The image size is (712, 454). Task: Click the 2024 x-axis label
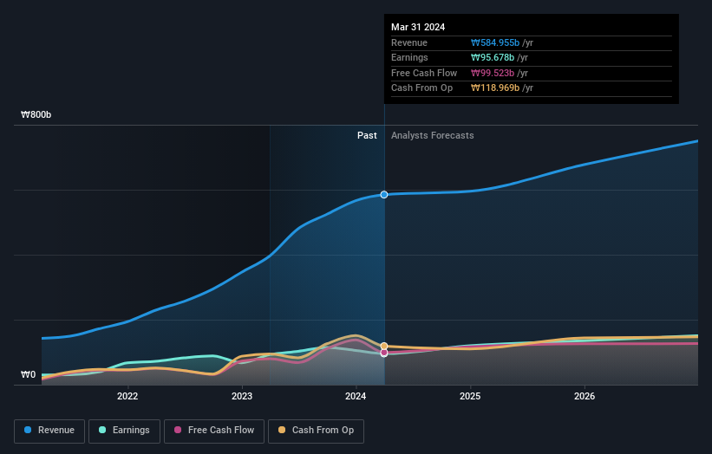click(356, 397)
